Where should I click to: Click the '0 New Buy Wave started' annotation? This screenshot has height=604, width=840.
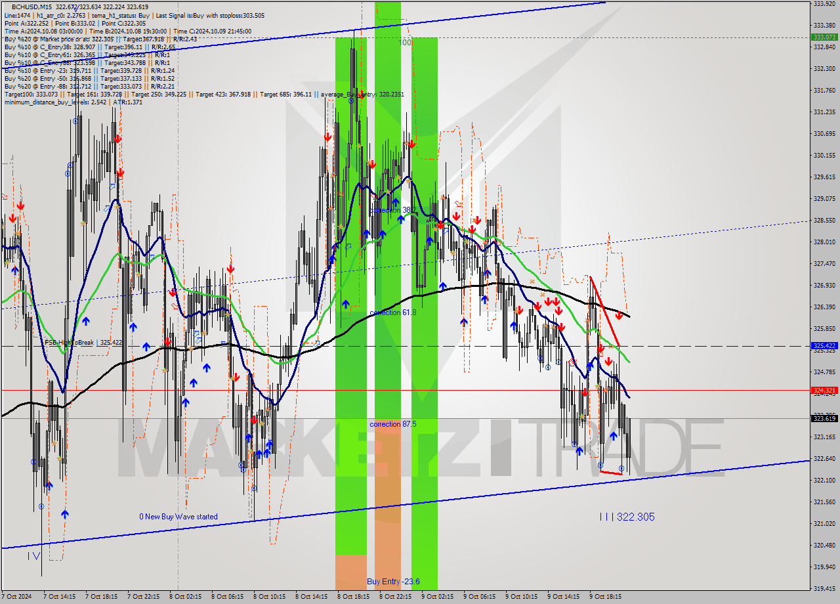click(x=178, y=517)
